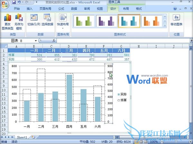
Task: Click the select-all corner of the sheet
Action: click(x=4, y=46)
